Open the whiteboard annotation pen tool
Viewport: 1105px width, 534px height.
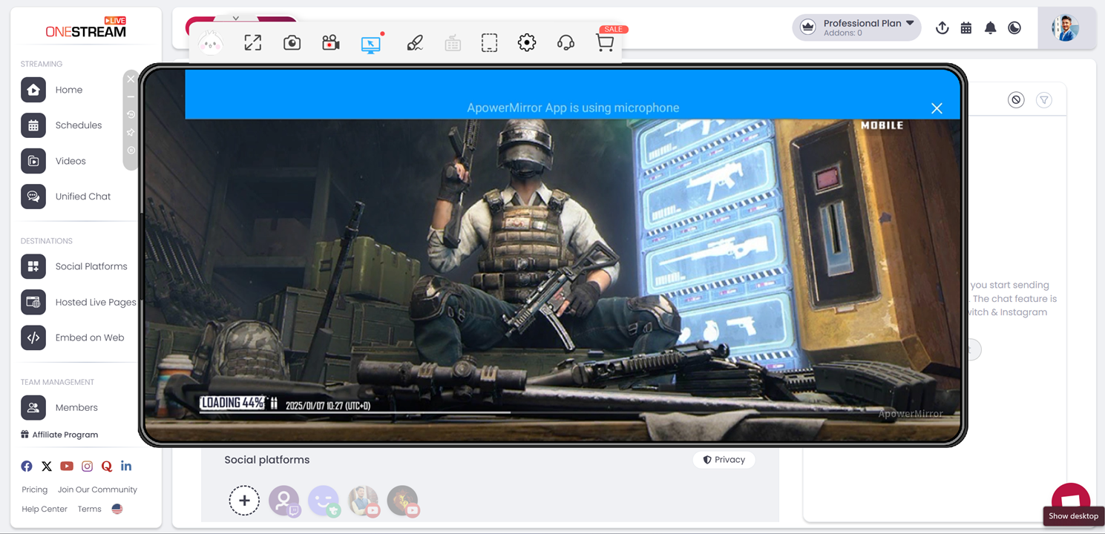(x=414, y=42)
